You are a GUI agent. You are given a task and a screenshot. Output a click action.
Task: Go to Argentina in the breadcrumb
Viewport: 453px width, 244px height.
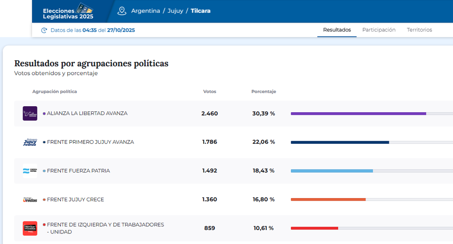(x=145, y=11)
